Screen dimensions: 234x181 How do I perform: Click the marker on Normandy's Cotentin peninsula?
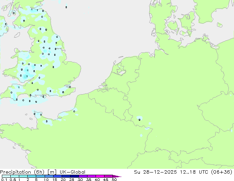[47, 121]
